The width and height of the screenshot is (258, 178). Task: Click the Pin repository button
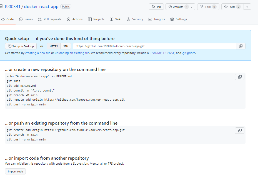[156, 7]
